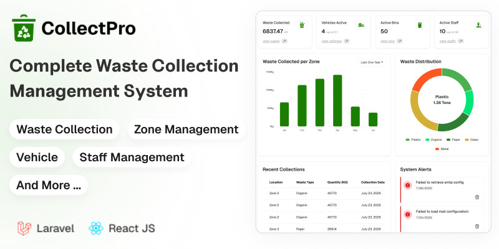
Task: Click the Waste Collected bin icon
Action: [x=302, y=25]
